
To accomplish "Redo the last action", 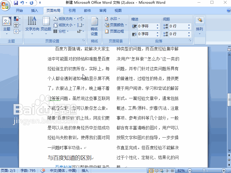I will (31, 3).
